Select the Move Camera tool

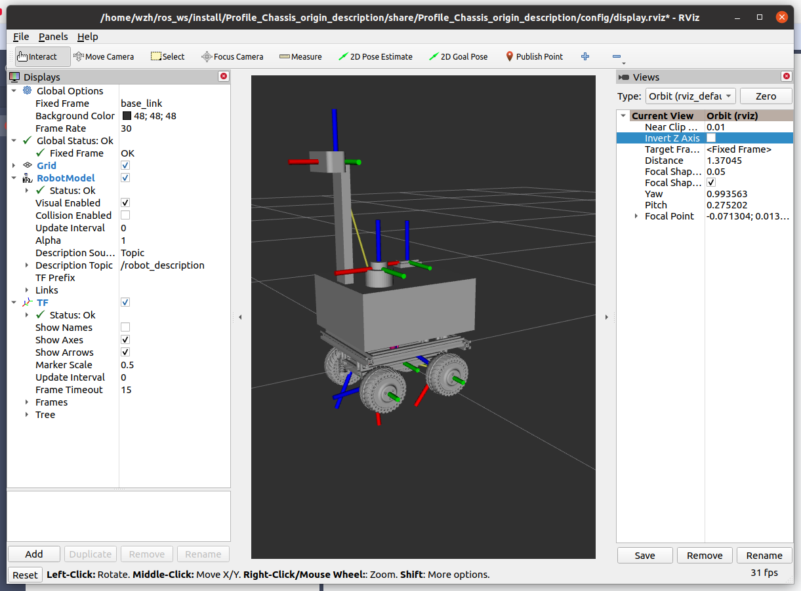pyautogui.click(x=104, y=56)
